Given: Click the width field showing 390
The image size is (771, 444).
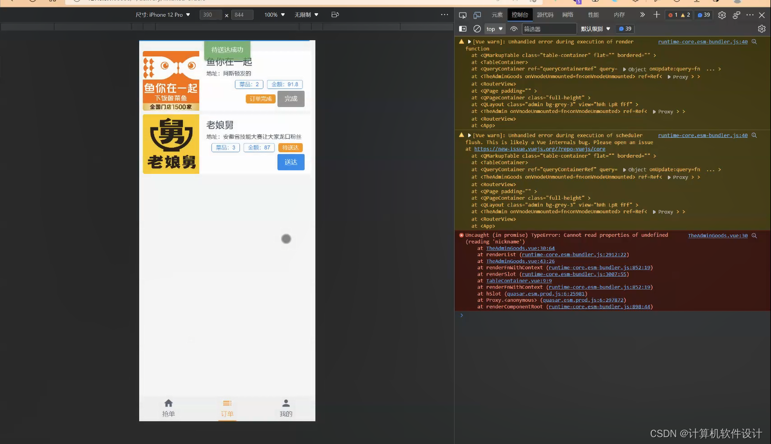Looking at the screenshot, I should pyautogui.click(x=210, y=15).
